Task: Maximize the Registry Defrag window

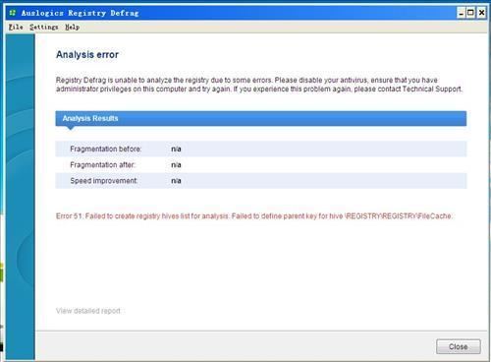Action: [470, 13]
